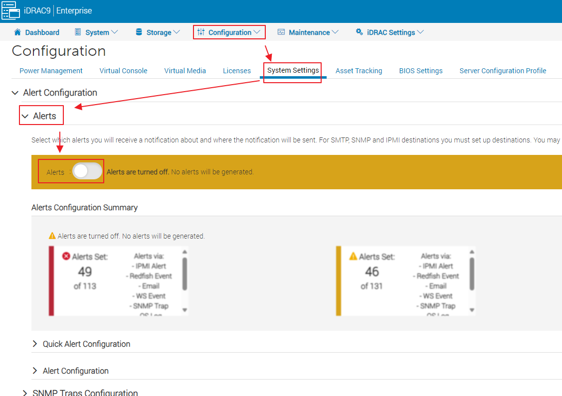562x396 pixels.
Task: Switch to the Virtual Console tab
Action: 123,71
